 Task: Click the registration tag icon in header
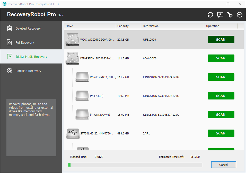230,15
